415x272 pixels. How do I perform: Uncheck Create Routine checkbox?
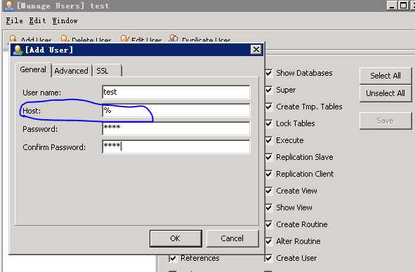(x=269, y=224)
